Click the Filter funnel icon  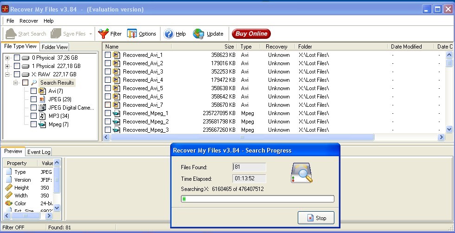(x=103, y=34)
